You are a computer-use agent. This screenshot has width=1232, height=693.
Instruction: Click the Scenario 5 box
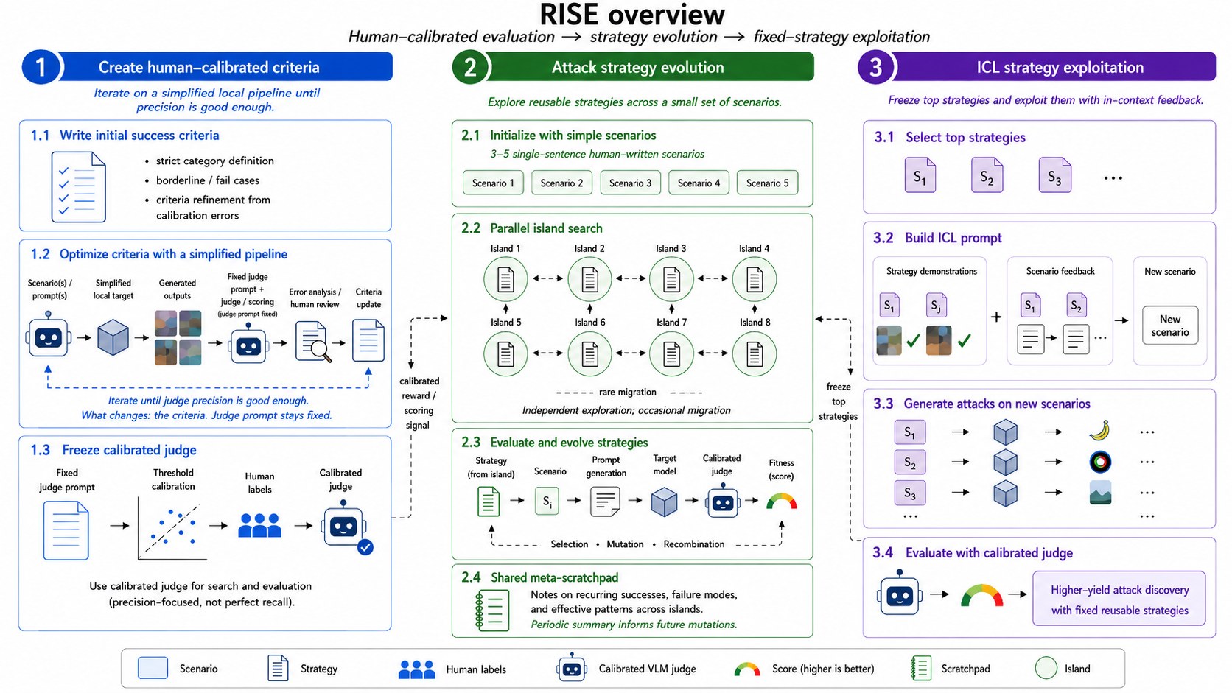767,183
